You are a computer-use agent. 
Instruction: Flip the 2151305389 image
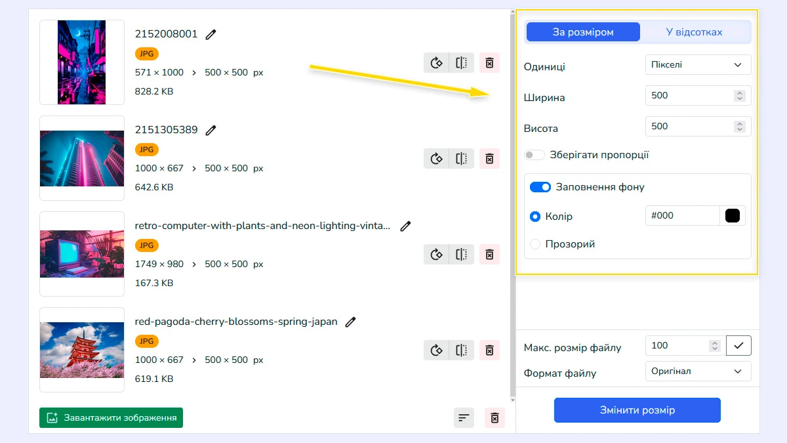pos(461,159)
